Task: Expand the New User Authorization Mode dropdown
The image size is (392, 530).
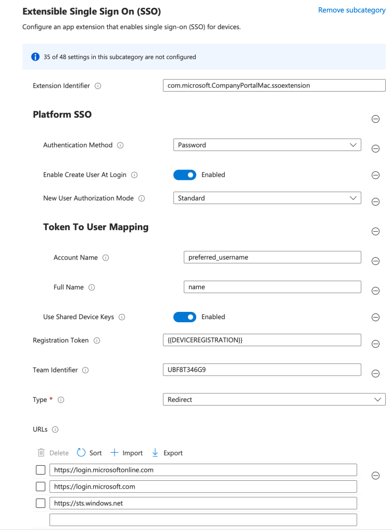Action: pyautogui.click(x=267, y=198)
